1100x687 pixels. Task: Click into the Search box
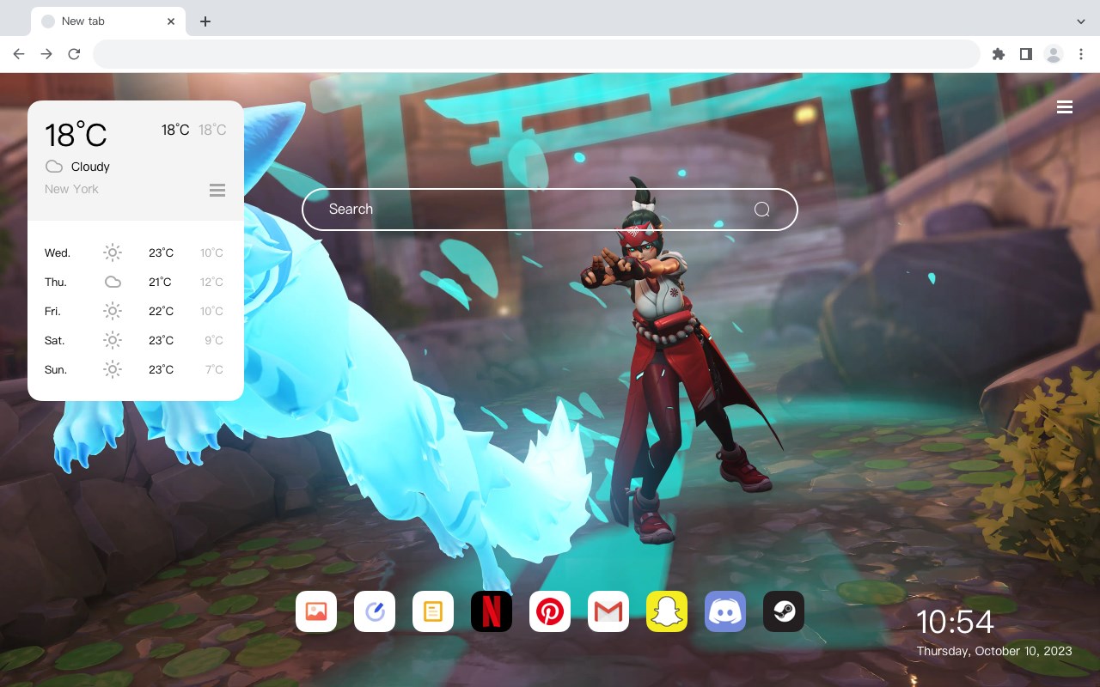coord(550,210)
